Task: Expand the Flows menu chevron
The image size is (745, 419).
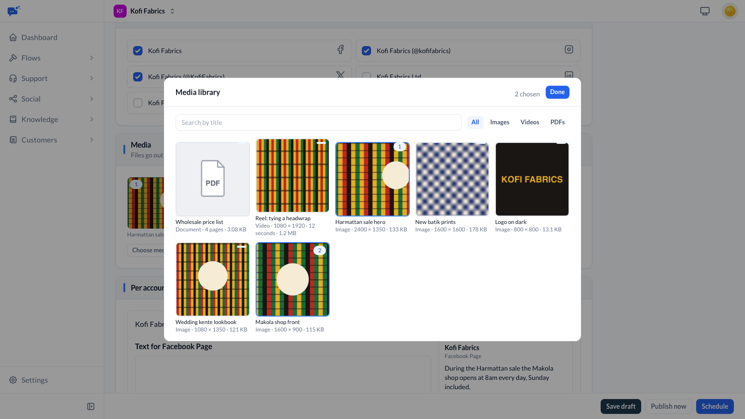Action: [92, 58]
